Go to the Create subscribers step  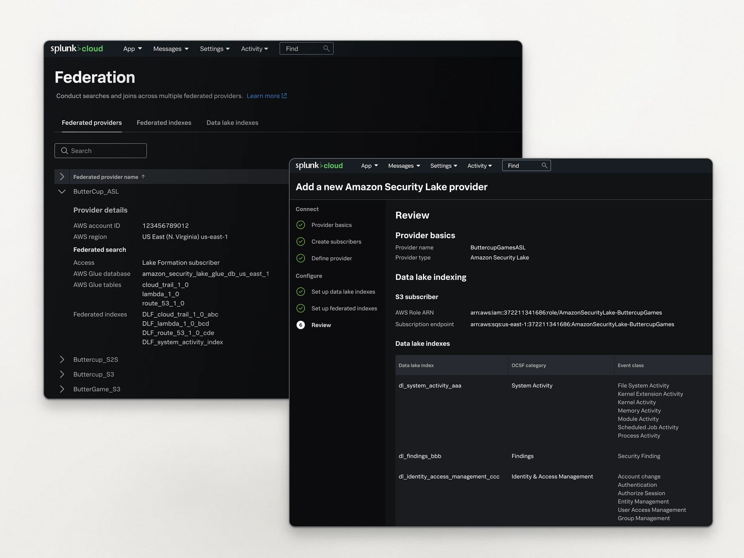[x=336, y=241]
